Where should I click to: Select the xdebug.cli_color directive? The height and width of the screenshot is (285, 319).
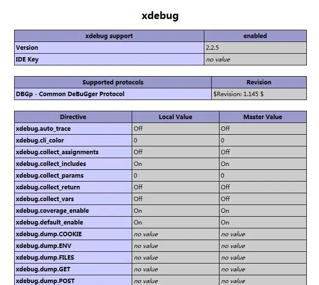(x=73, y=141)
